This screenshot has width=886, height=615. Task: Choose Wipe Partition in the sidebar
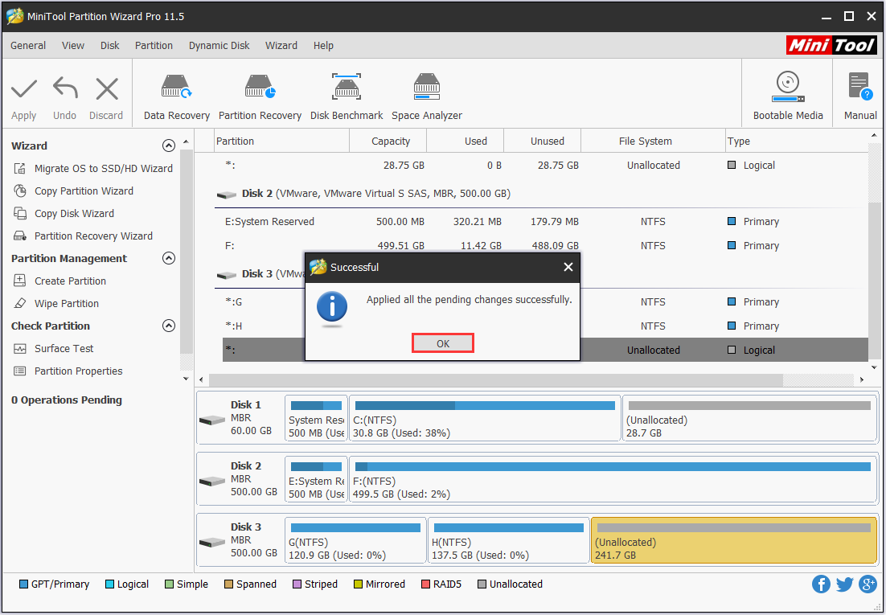coord(67,304)
